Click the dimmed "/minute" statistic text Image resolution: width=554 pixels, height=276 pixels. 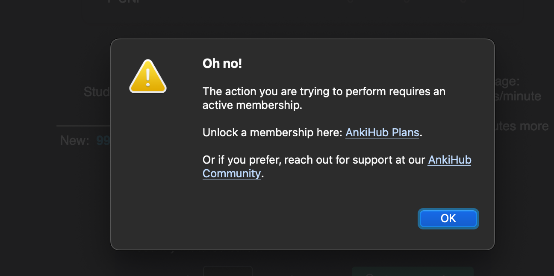(518, 96)
